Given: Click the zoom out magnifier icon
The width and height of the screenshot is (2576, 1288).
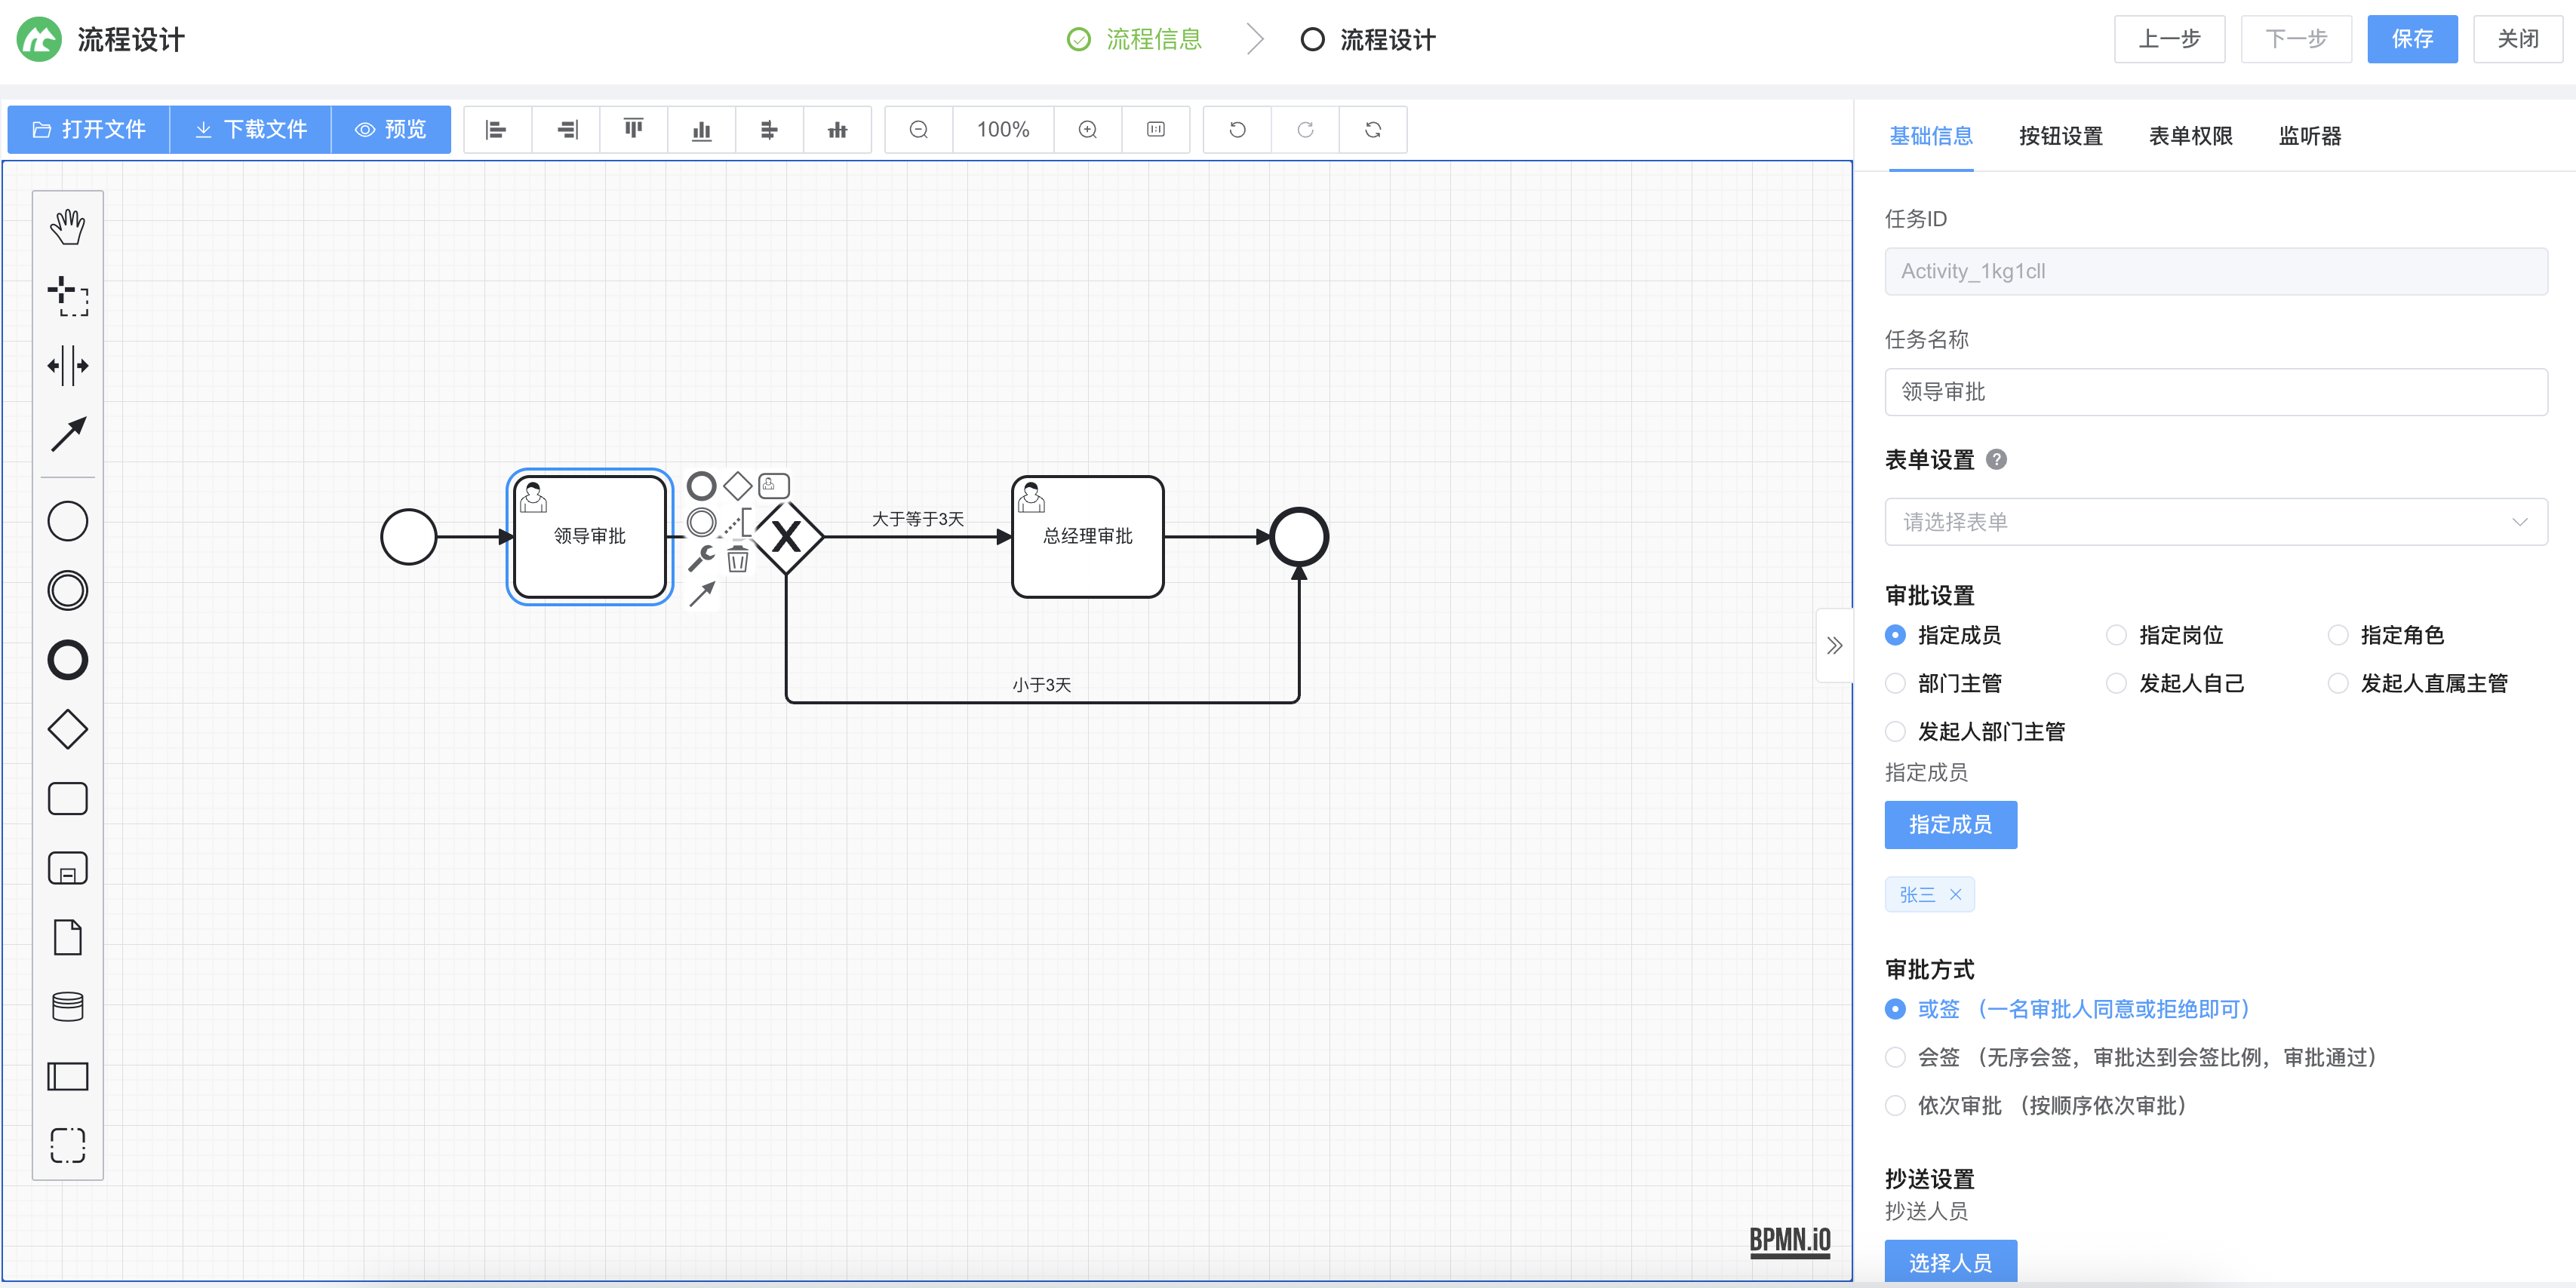Looking at the screenshot, I should coord(918,130).
